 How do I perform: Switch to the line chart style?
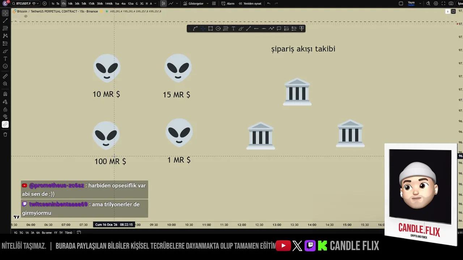[171, 4]
